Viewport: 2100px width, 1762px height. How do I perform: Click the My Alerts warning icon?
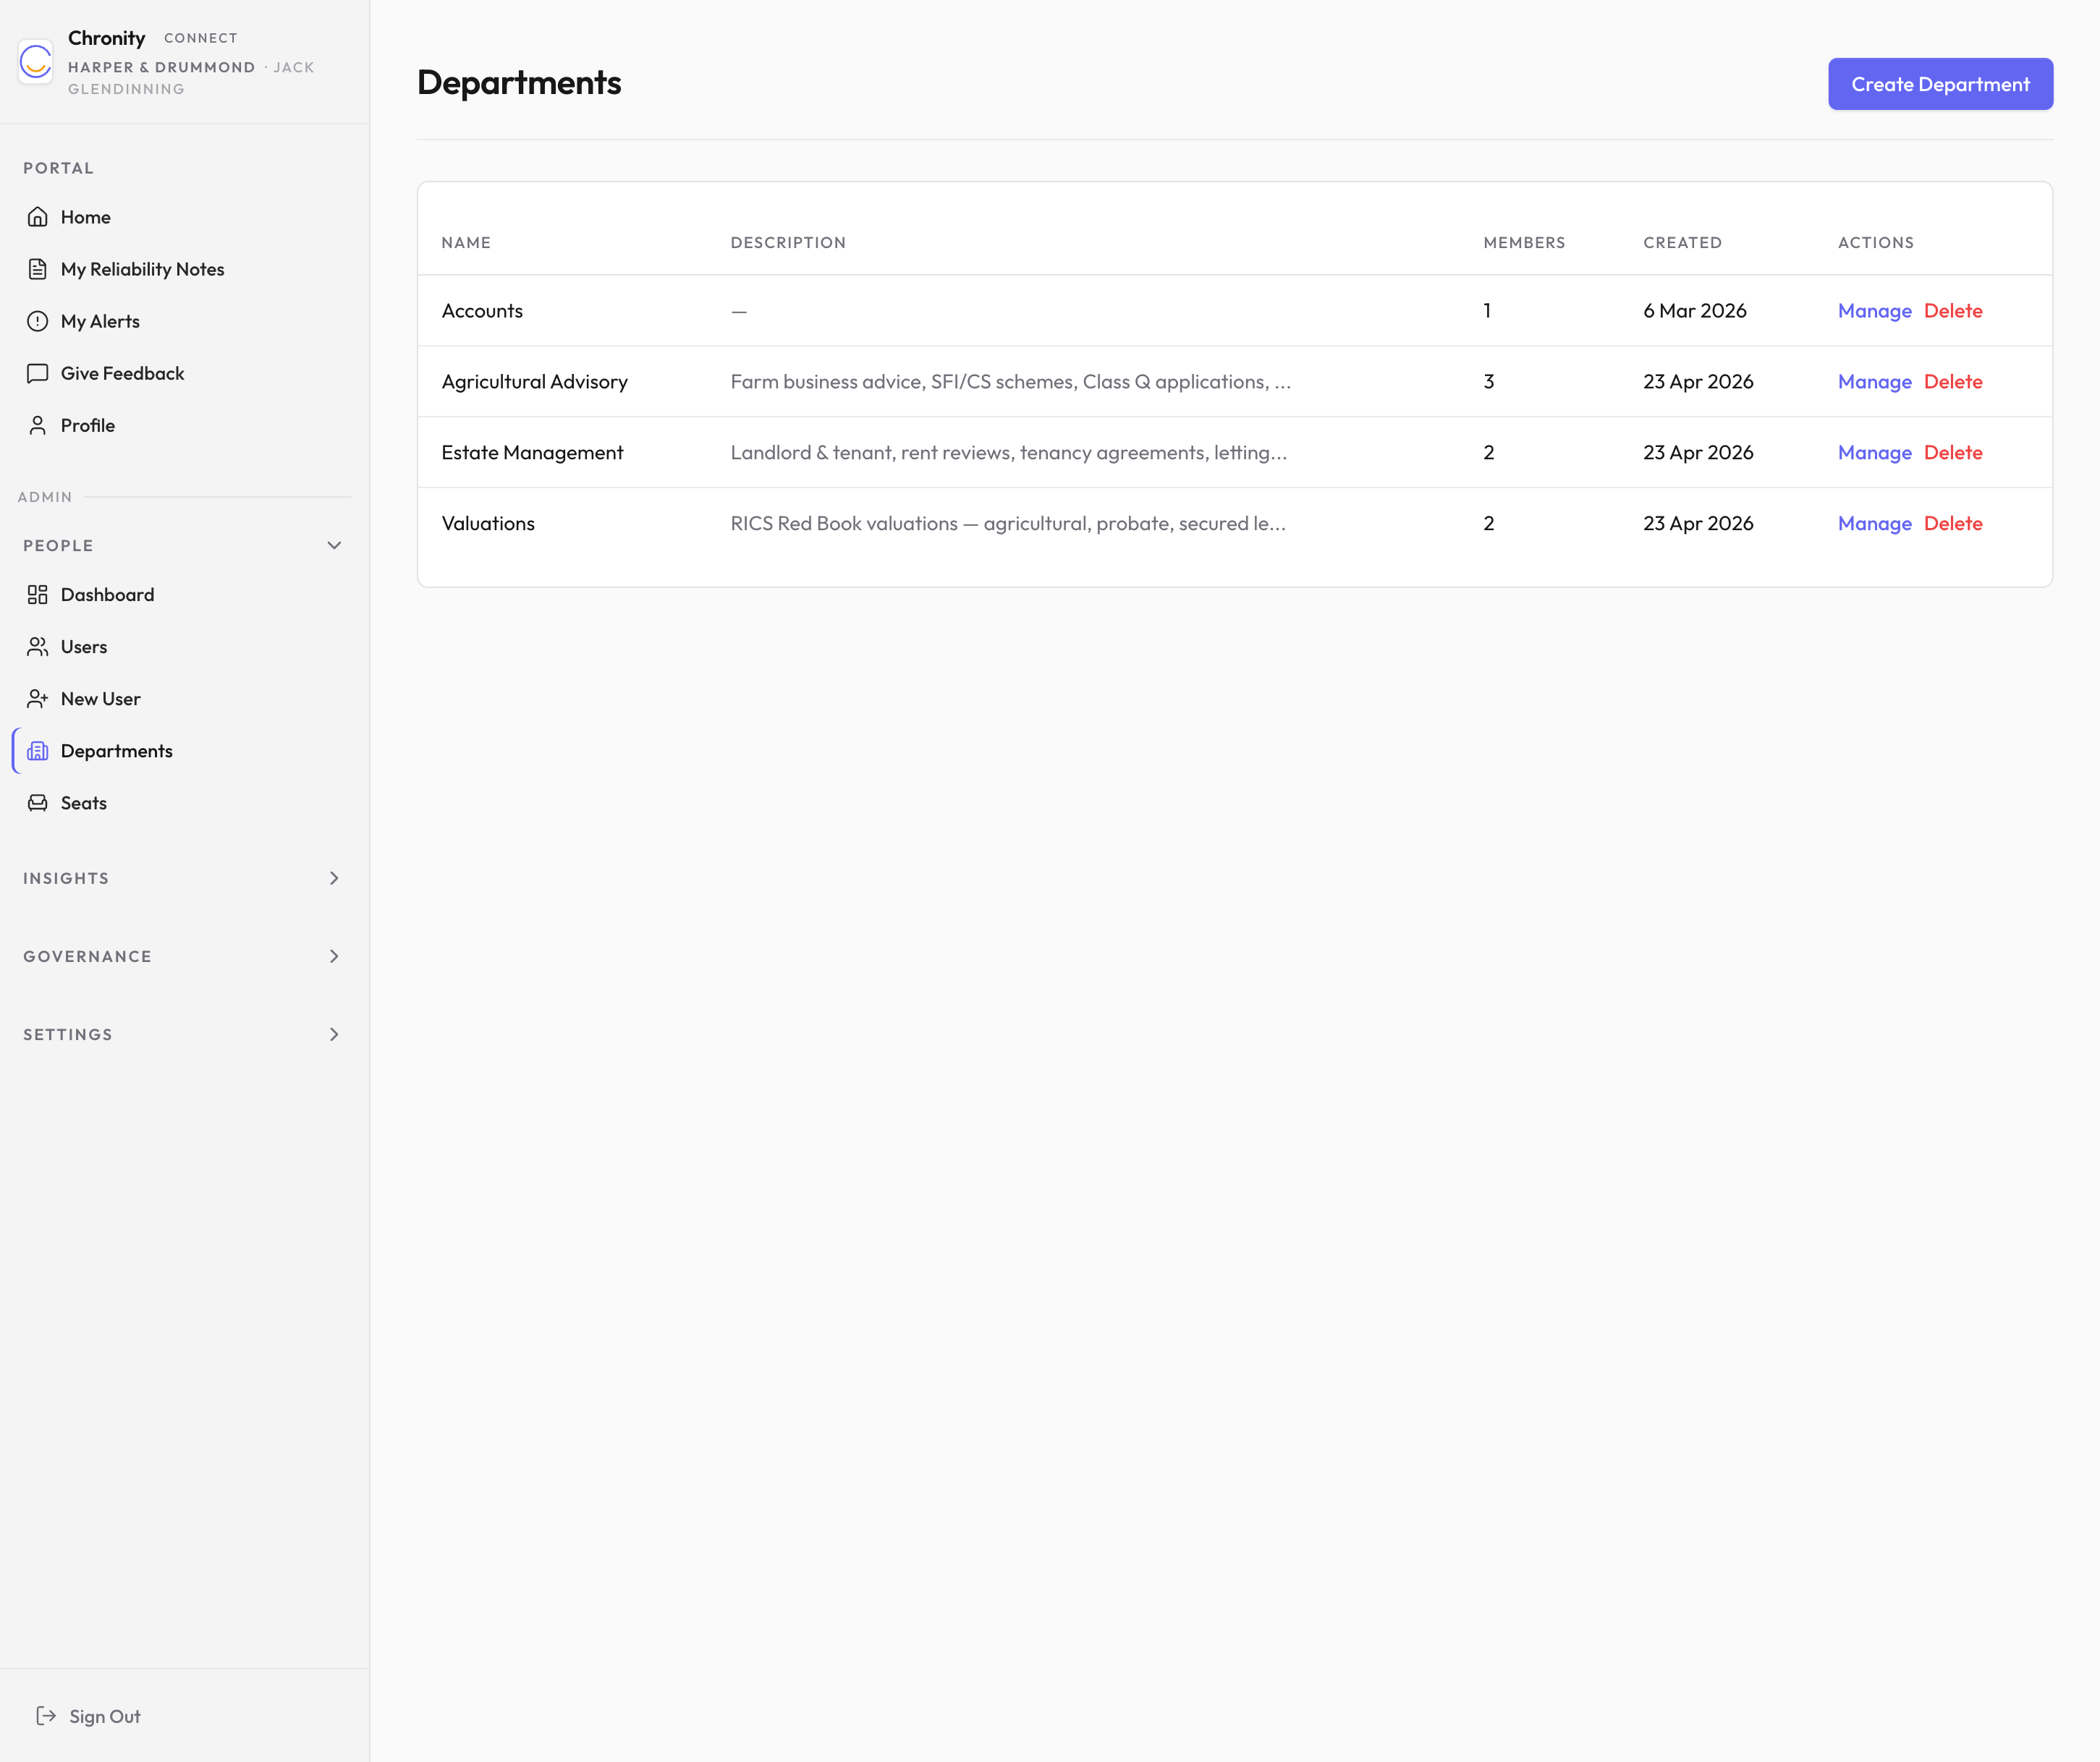tap(38, 321)
